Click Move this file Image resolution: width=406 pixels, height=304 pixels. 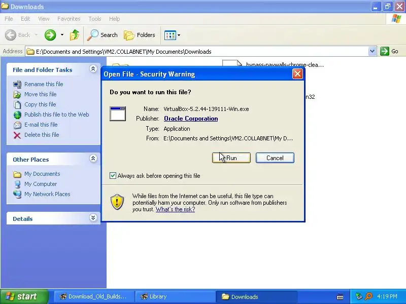coord(41,94)
